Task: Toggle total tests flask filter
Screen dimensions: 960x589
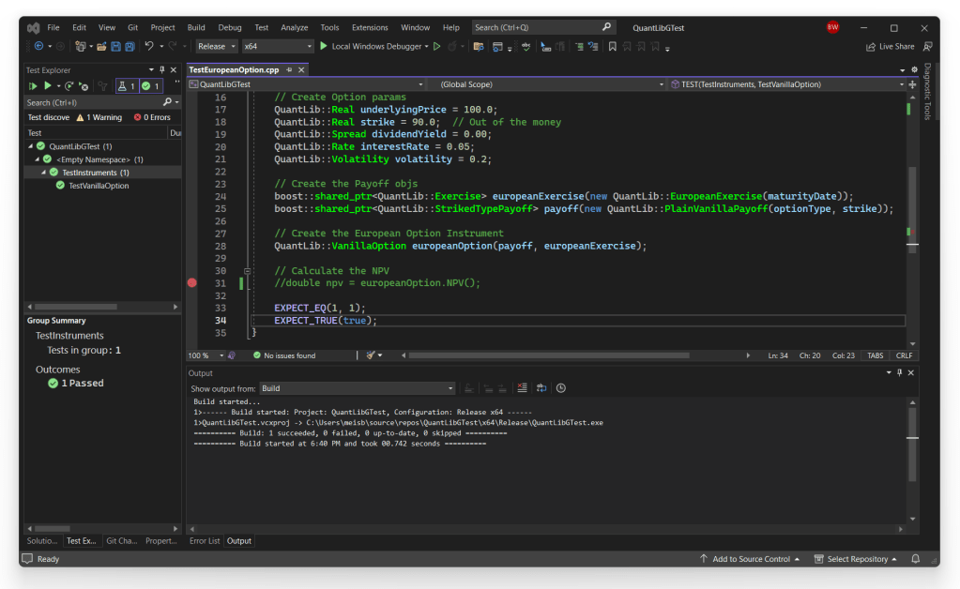Action: pyautogui.click(x=128, y=86)
